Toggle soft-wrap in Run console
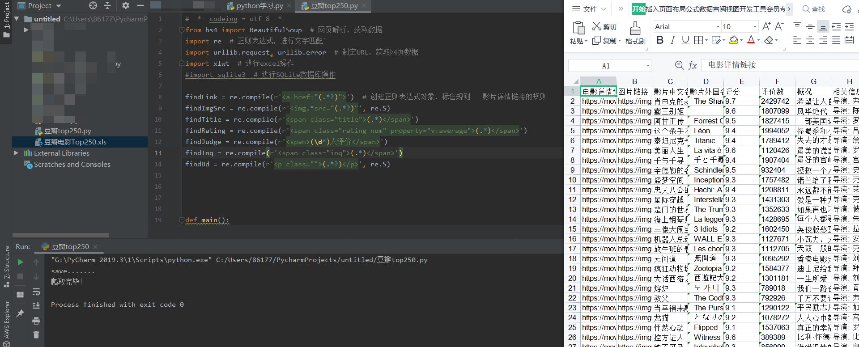This screenshot has width=859, height=347. click(36, 292)
